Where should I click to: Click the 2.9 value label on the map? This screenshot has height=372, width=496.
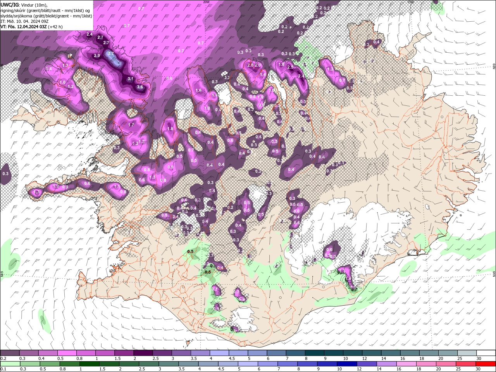click(x=97, y=55)
